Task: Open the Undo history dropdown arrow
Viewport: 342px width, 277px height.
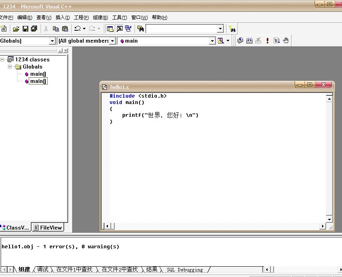Action: (x=84, y=29)
